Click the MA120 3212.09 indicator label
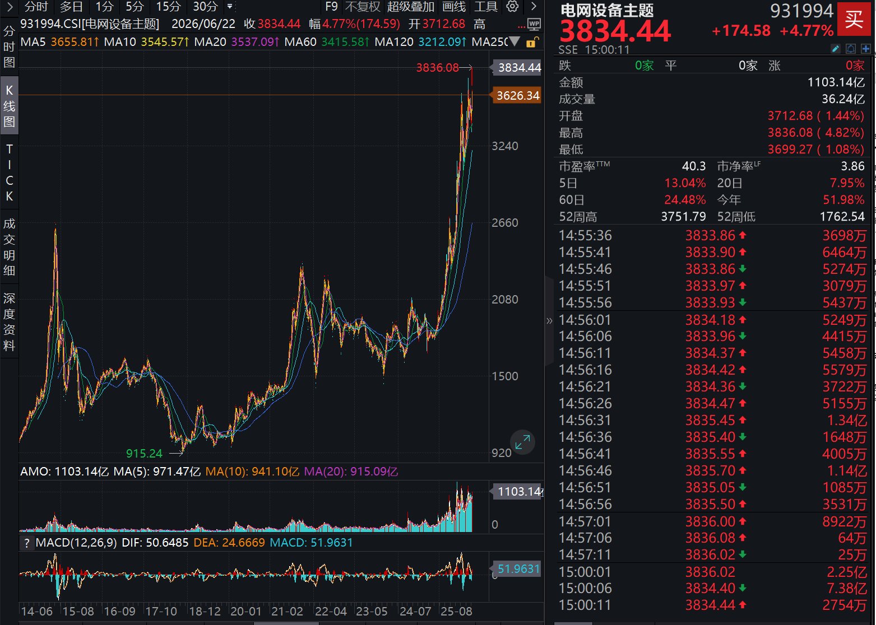 click(420, 42)
